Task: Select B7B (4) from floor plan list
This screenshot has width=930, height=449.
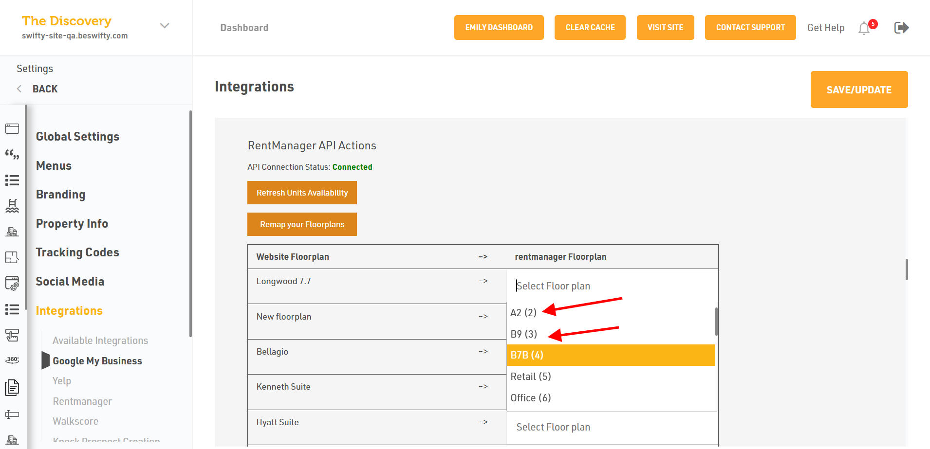Action: (x=611, y=355)
